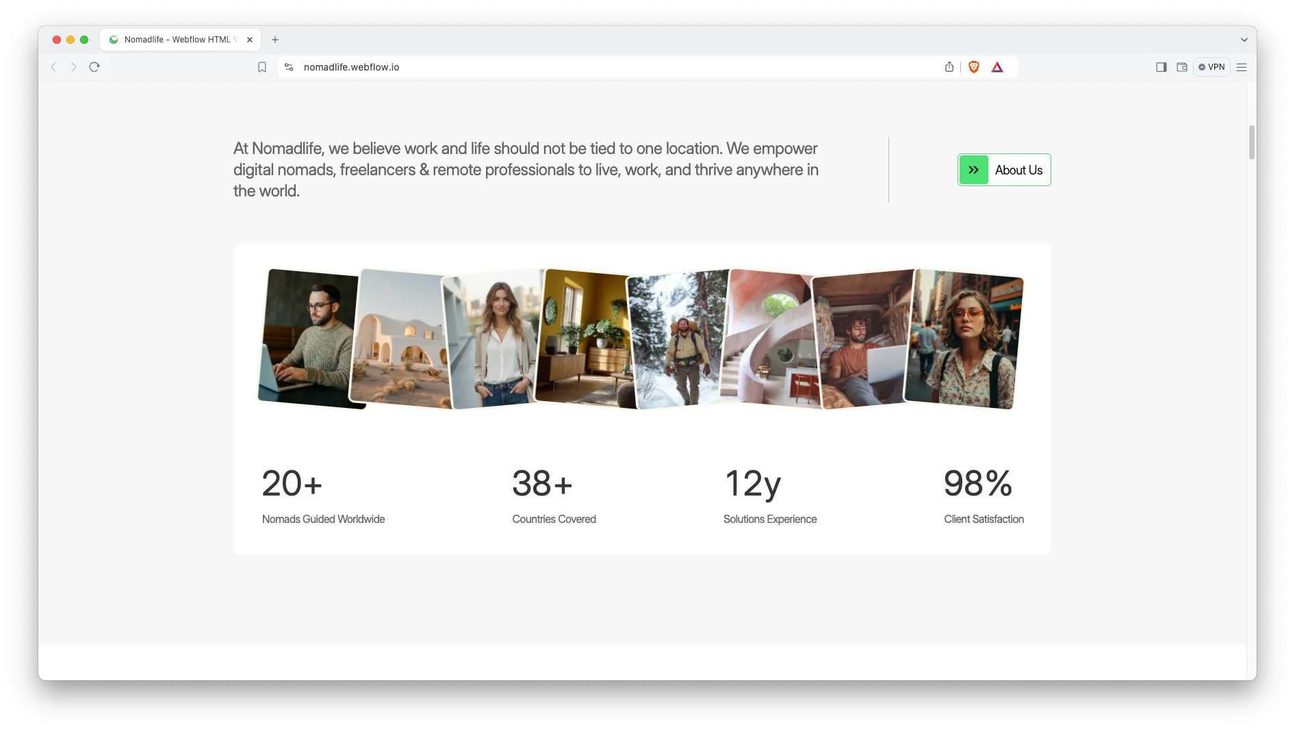The image size is (1295, 731).
Task: Open a new tab with plus button
Action: (x=275, y=40)
